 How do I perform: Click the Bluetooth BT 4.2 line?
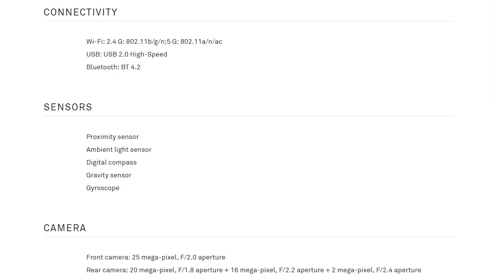tap(113, 67)
